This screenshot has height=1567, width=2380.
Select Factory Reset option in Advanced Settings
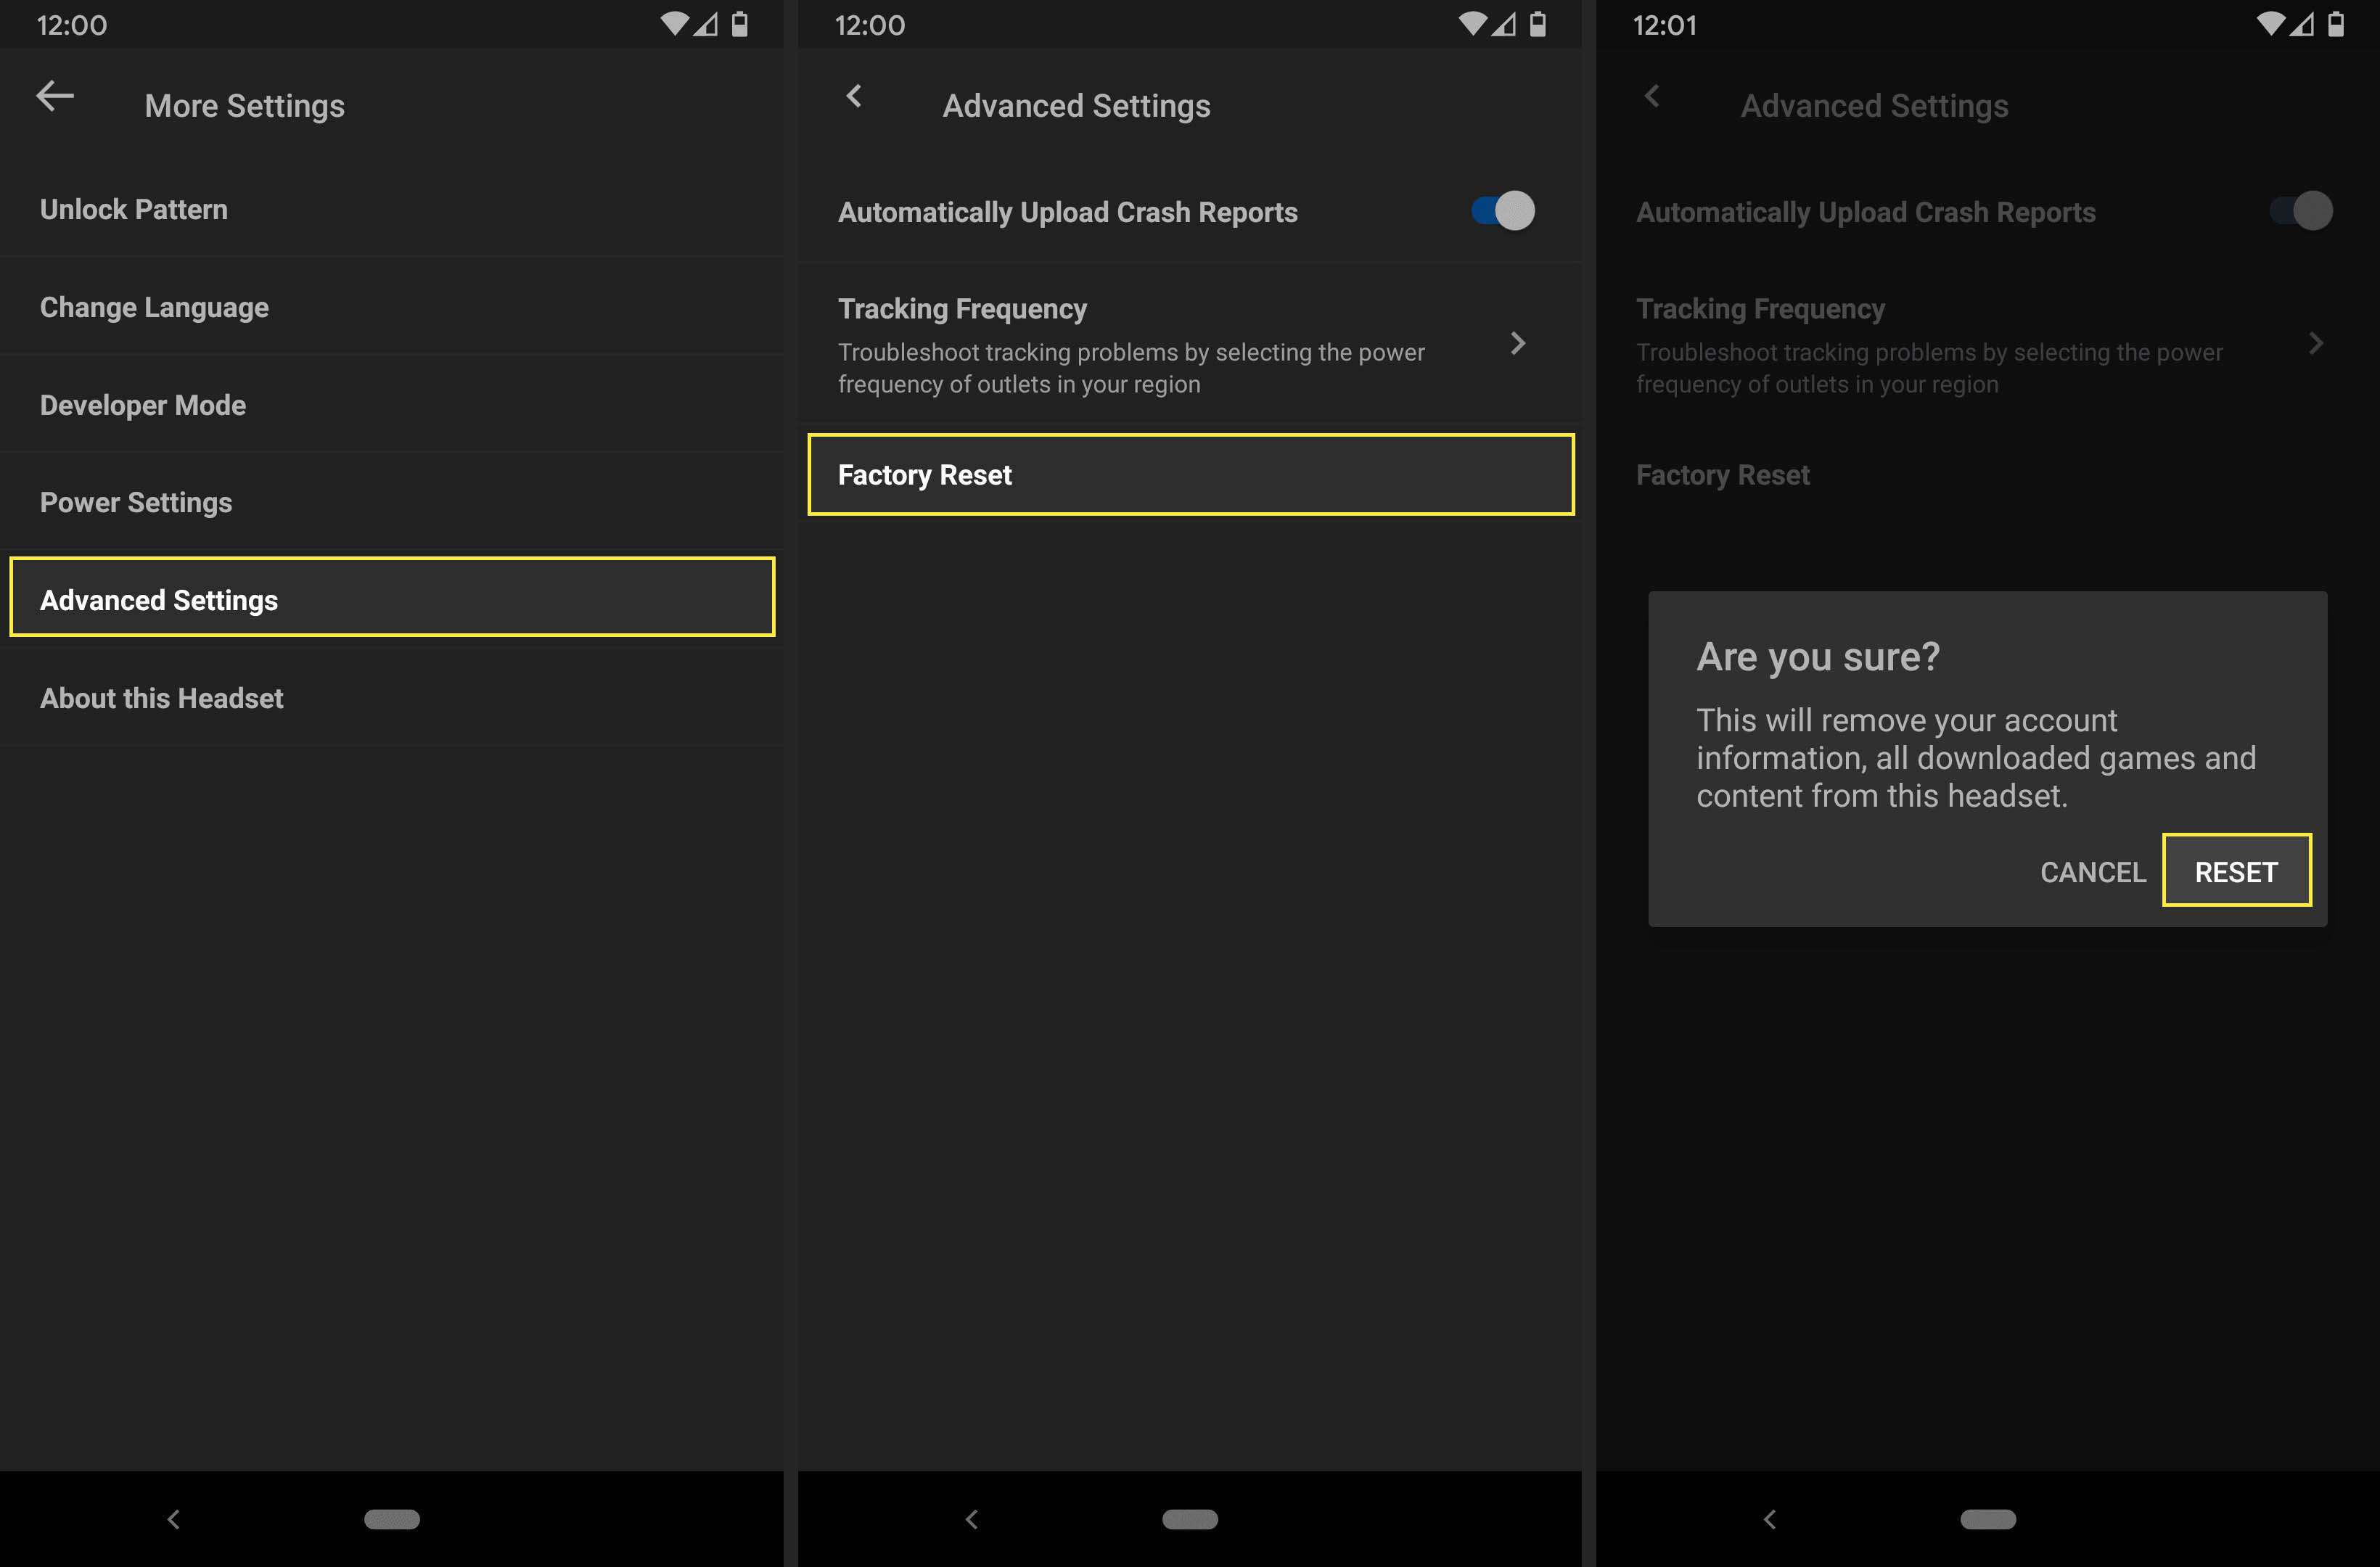pos(1189,472)
